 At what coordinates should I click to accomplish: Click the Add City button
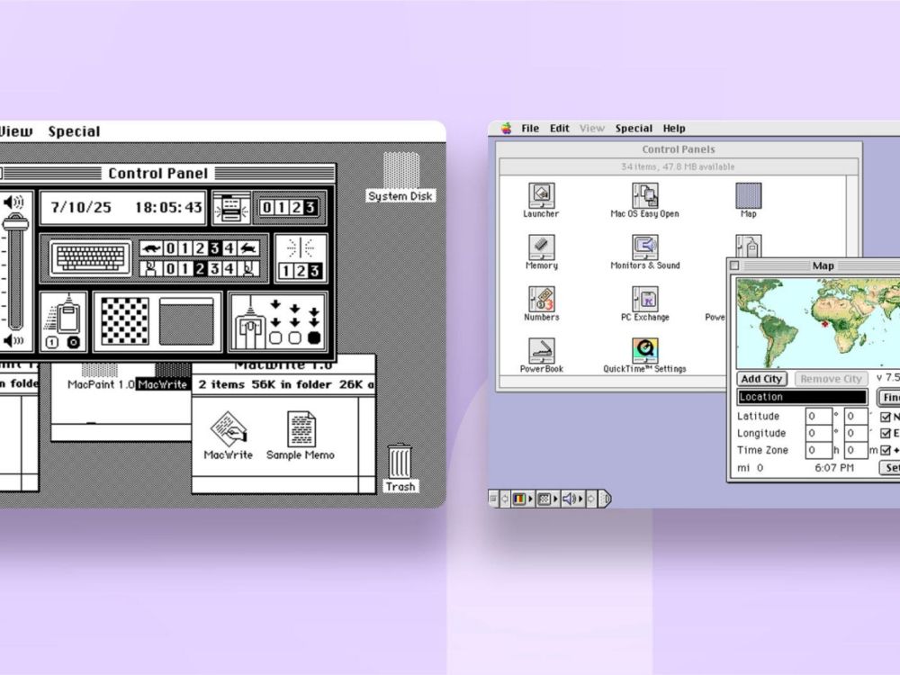pos(761,379)
